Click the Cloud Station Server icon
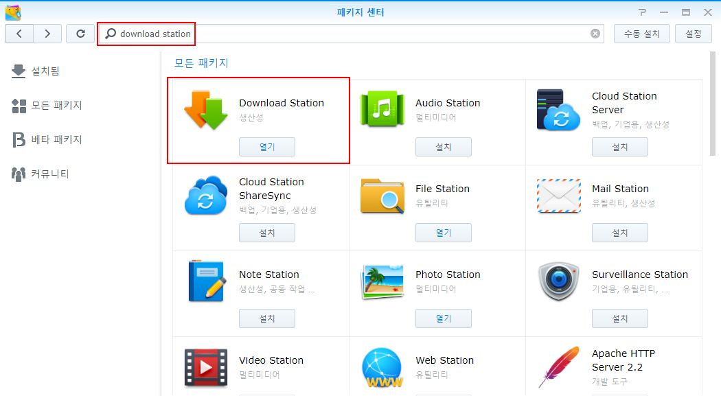 (x=558, y=110)
